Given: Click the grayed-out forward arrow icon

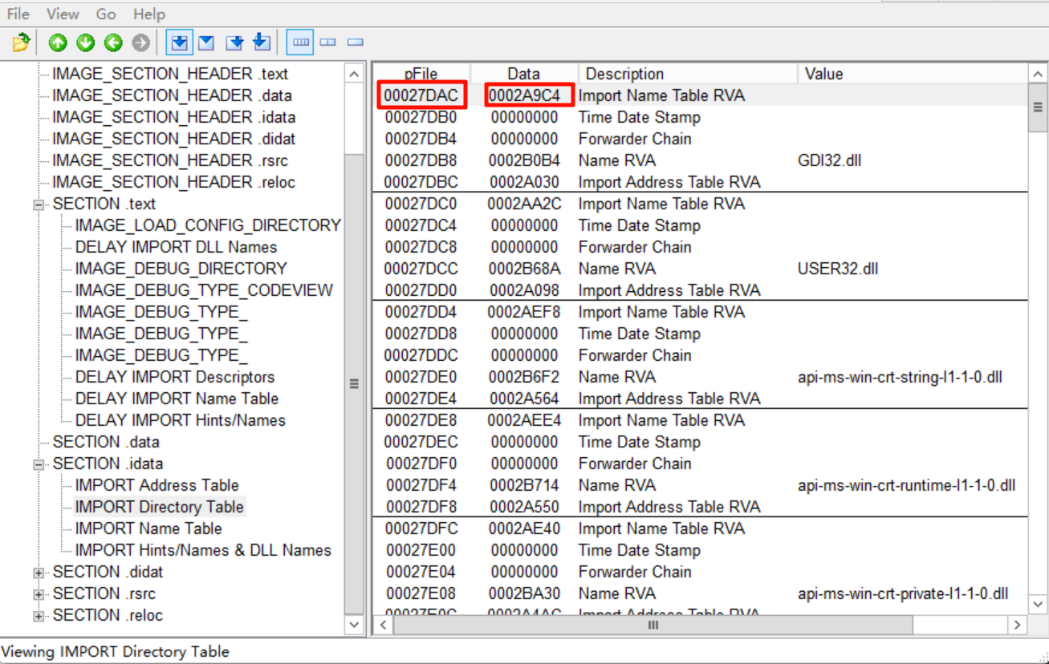Looking at the screenshot, I should (x=140, y=43).
